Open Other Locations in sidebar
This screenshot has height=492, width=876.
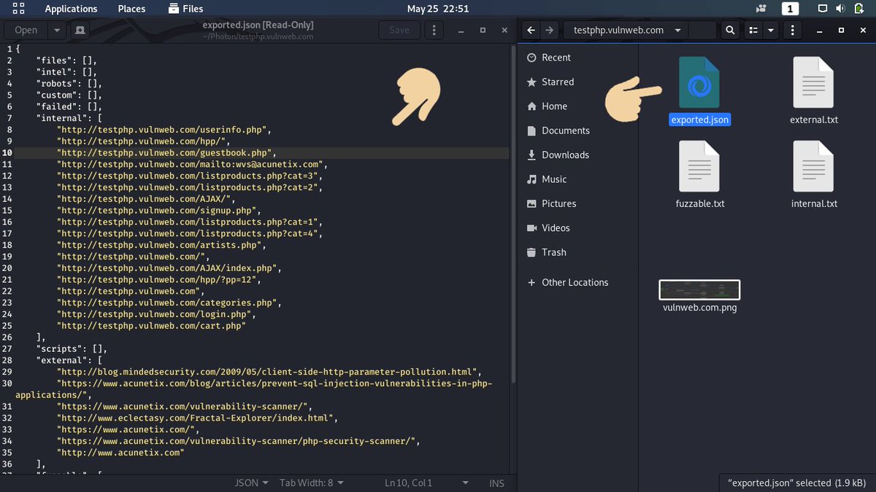point(575,282)
